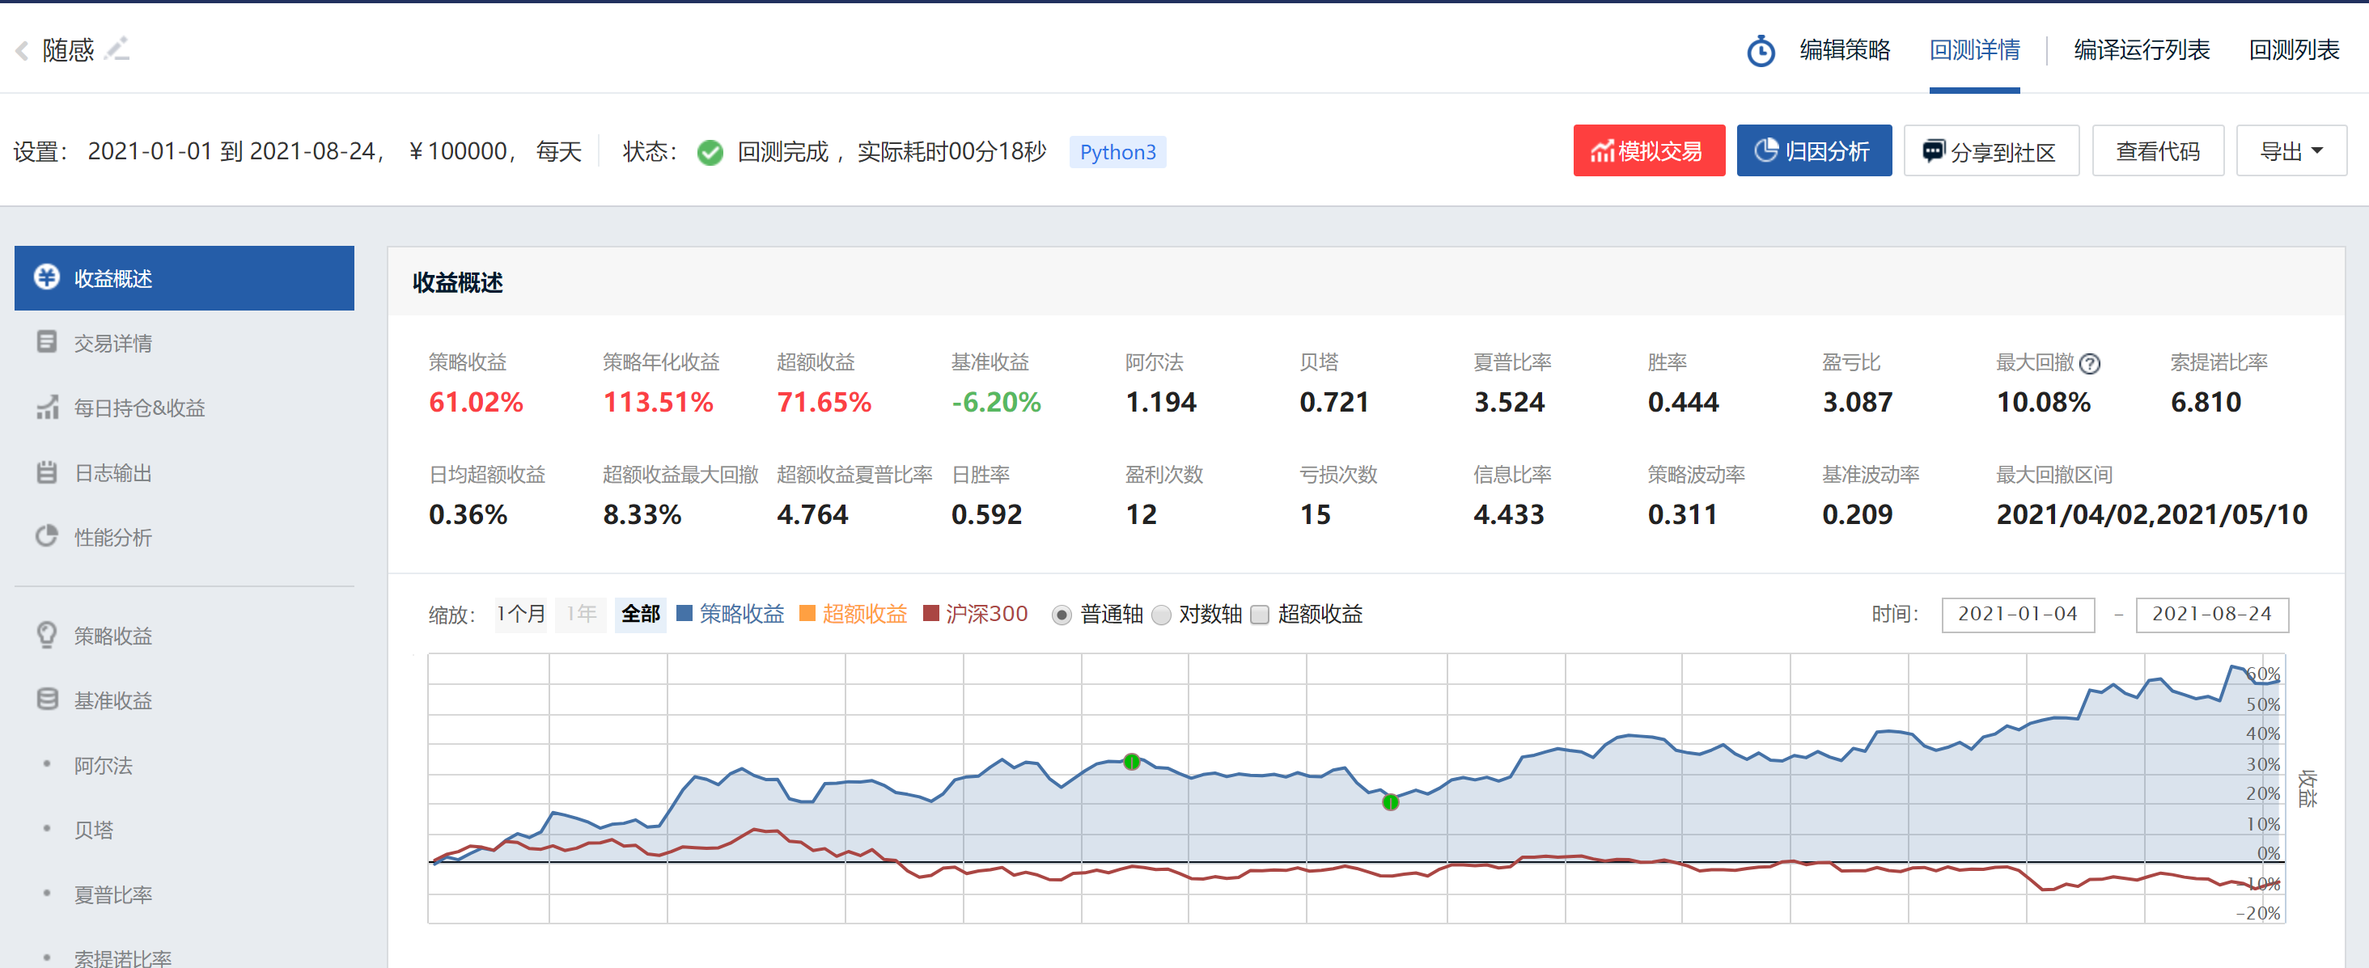Open the 导出 dropdown menu

point(2291,150)
